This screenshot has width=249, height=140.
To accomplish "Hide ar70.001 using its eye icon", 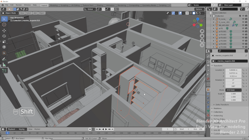I will point(243,31).
